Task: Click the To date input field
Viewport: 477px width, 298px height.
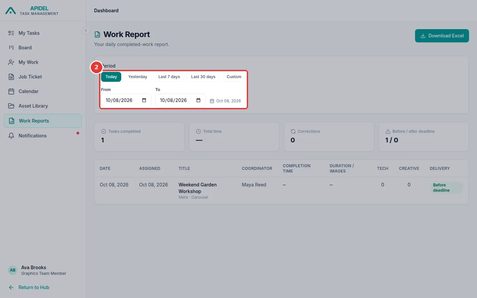Action: click(181, 100)
